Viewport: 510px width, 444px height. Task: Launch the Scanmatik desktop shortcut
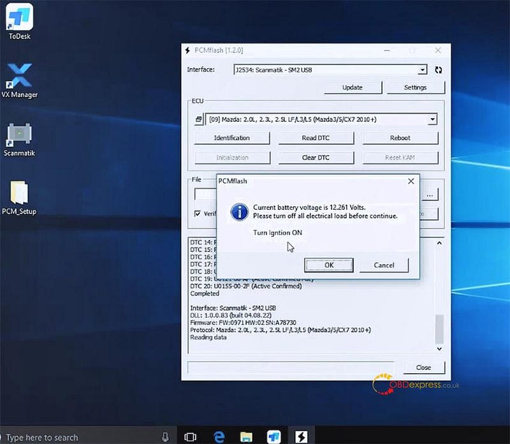coord(19,139)
